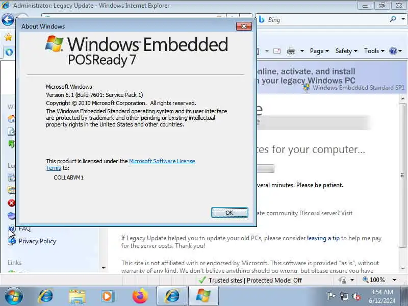Click the question icon beside FAQ
408x306 pixels.
11,228
